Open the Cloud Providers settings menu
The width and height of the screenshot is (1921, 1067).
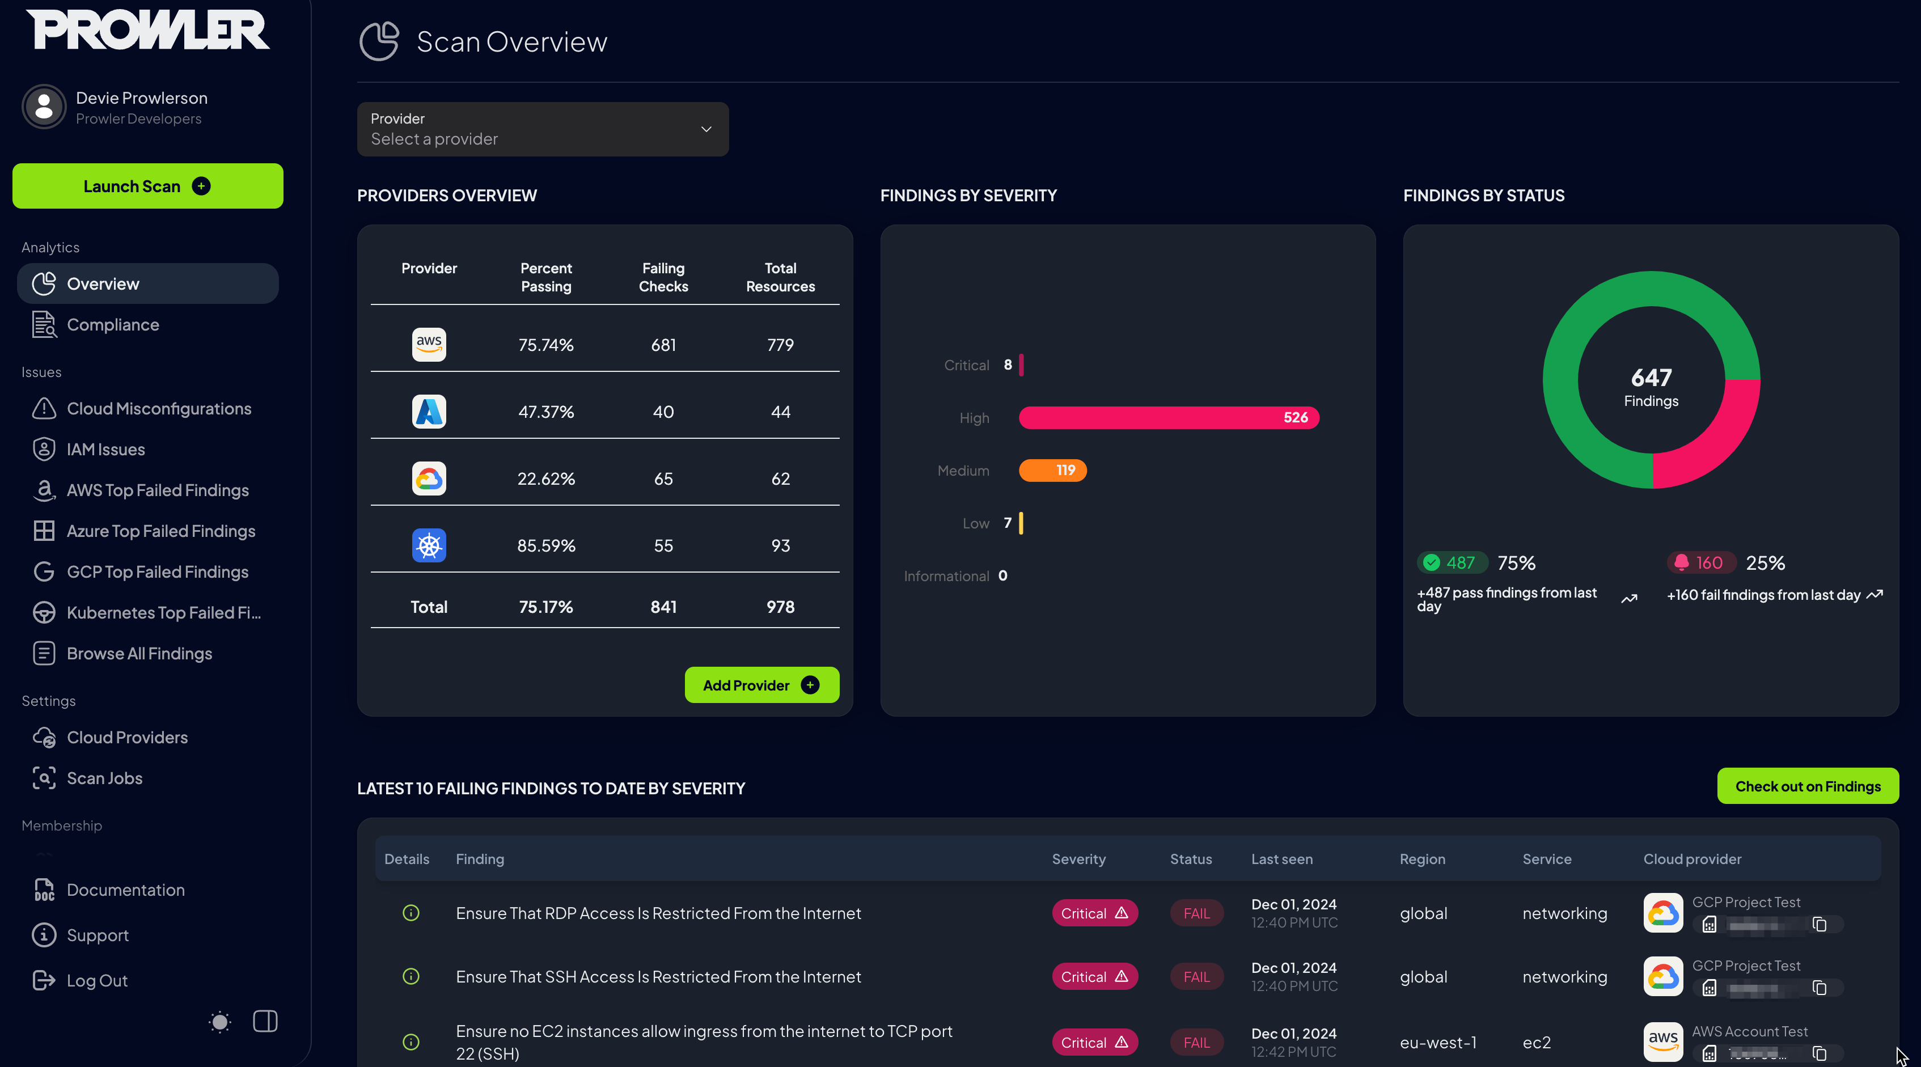click(128, 737)
